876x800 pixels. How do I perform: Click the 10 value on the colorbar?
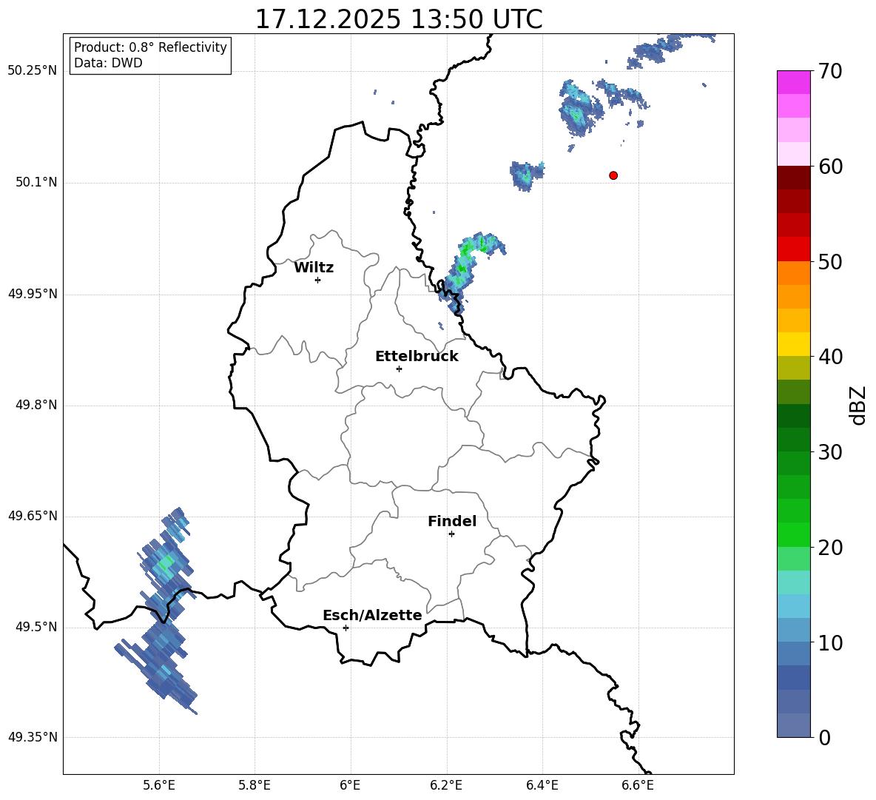(x=830, y=642)
